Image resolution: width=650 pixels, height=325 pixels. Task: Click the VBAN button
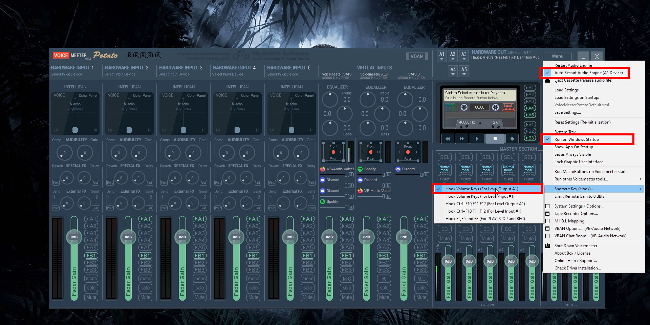tap(417, 56)
